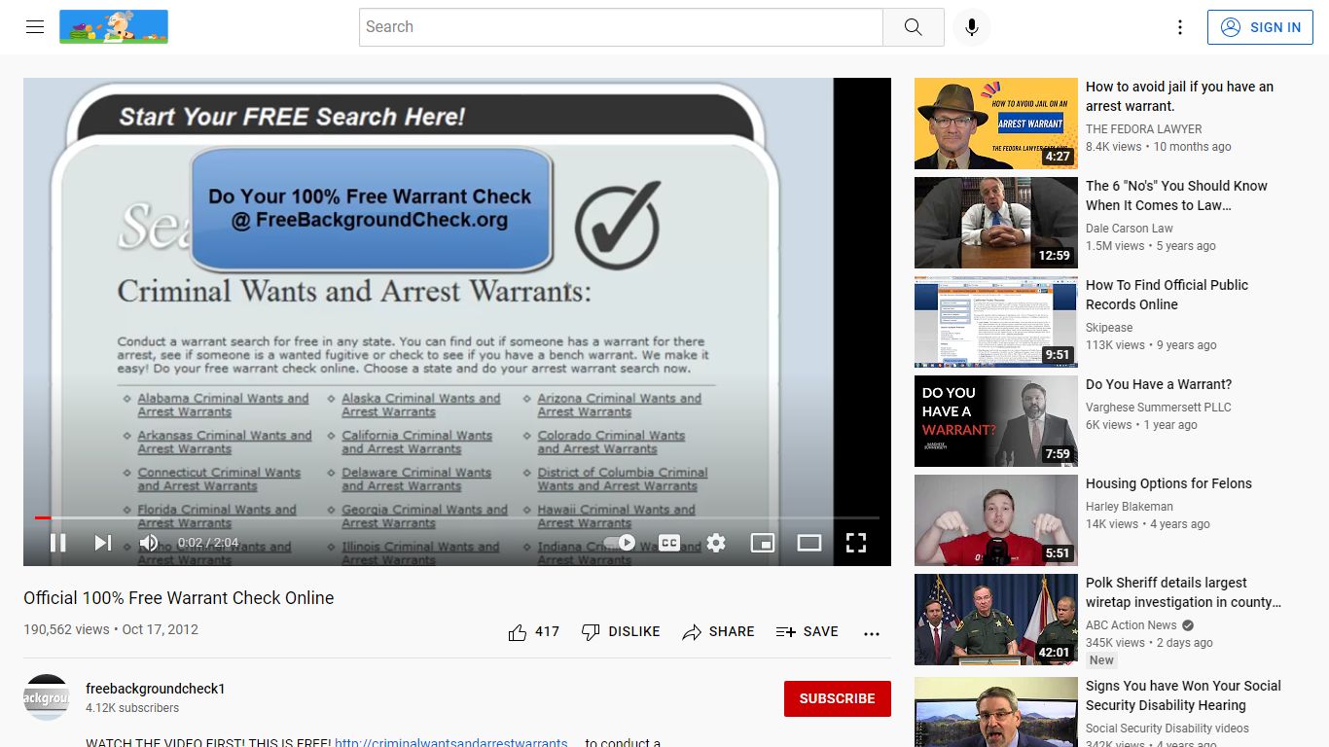1329x747 pixels.
Task: Open the freebackgroundcheck1 channel name
Action: pyautogui.click(x=156, y=689)
